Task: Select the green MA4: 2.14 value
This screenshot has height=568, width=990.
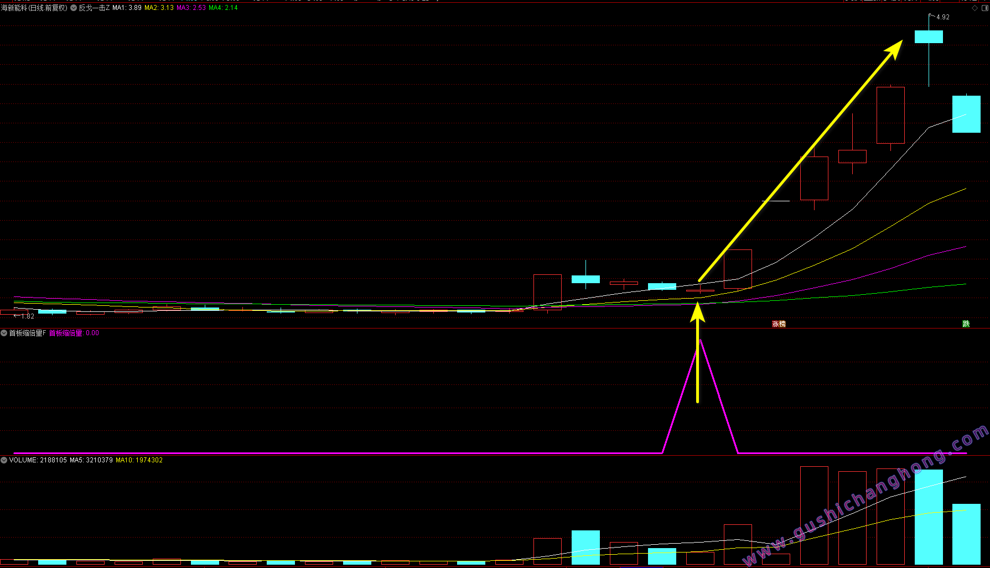Action: [x=223, y=8]
